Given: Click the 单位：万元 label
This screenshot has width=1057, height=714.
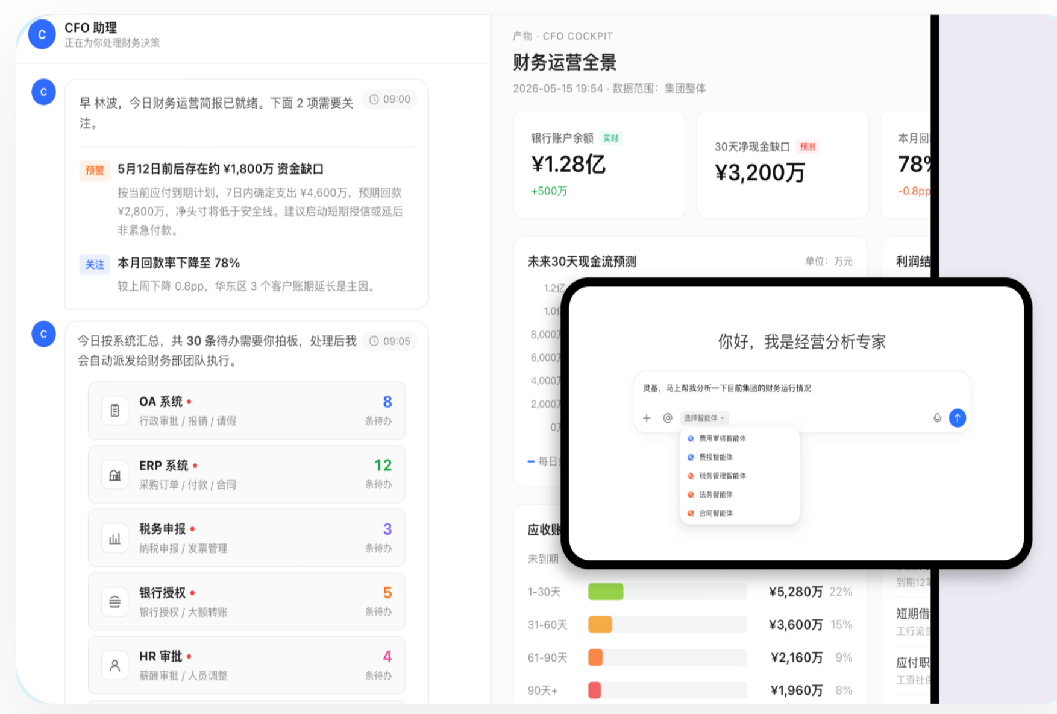Looking at the screenshot, I should pyautogui.click(x=829, y=262).
